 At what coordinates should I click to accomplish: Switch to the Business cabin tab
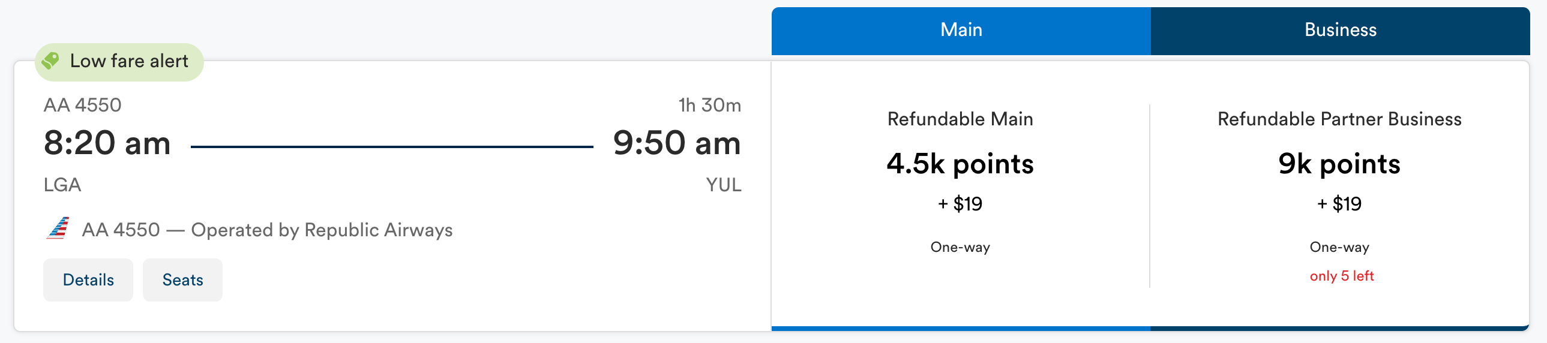(x=1341, y=31)
